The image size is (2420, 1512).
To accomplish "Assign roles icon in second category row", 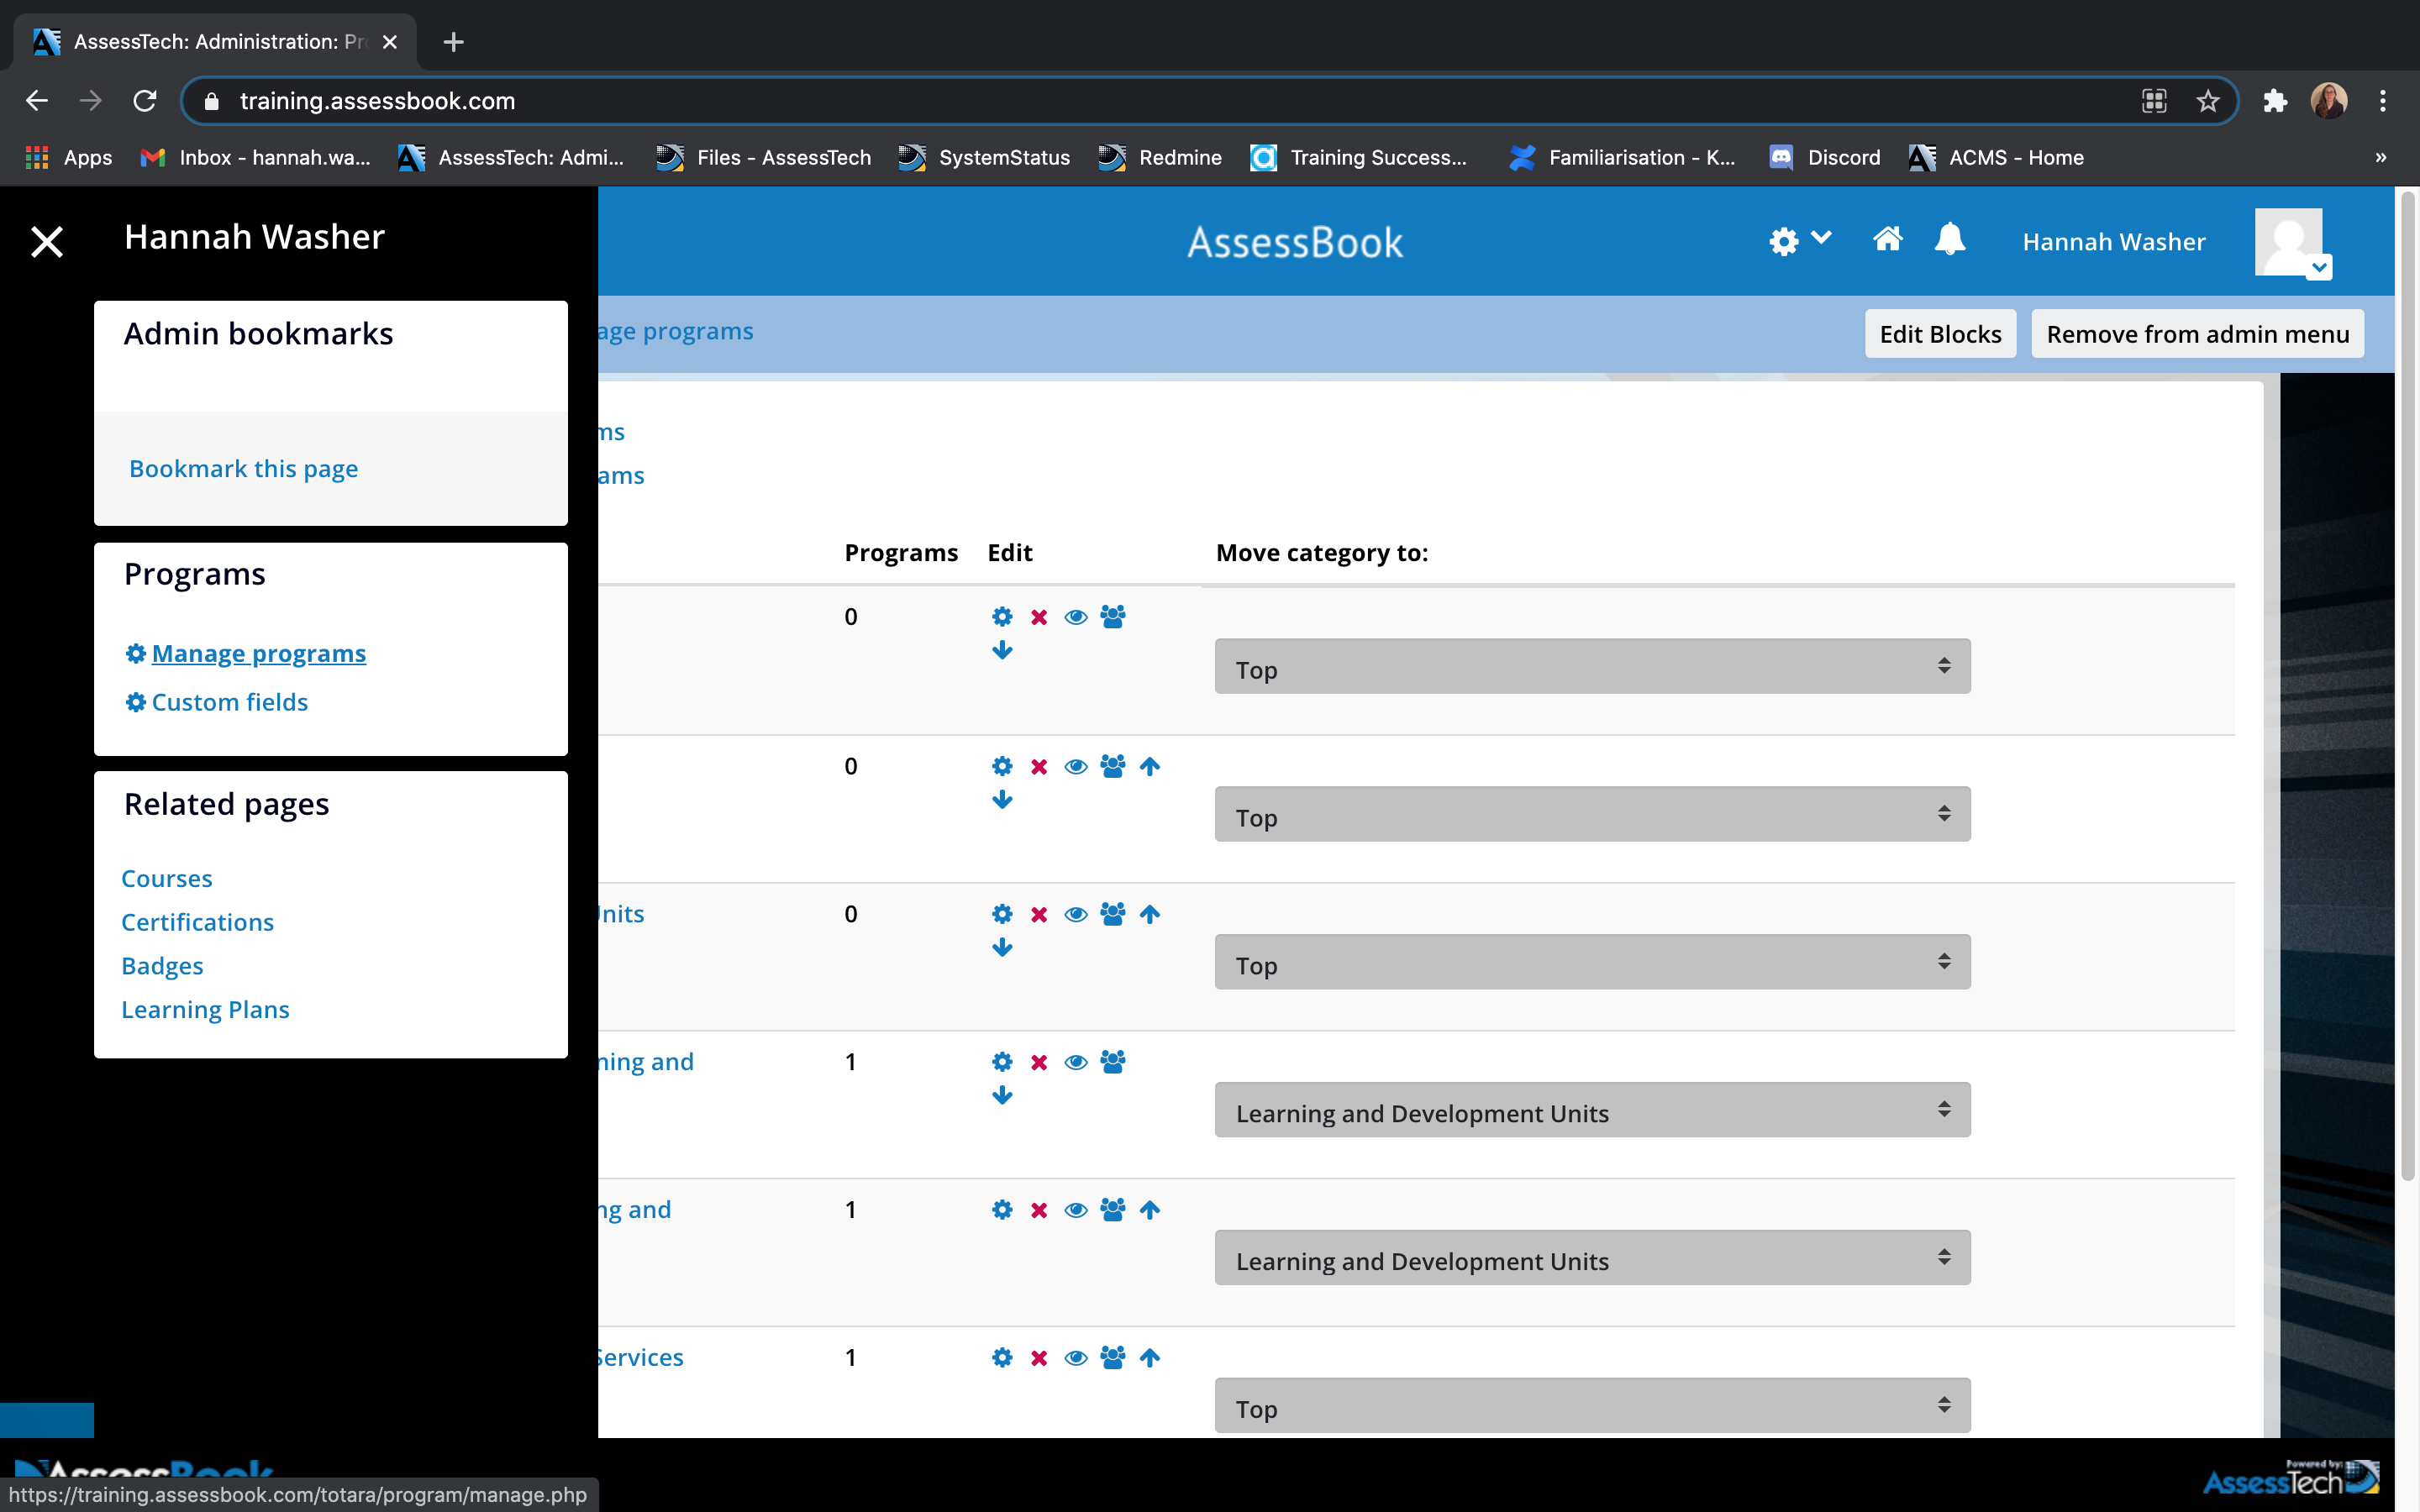I will [1113, 766].
